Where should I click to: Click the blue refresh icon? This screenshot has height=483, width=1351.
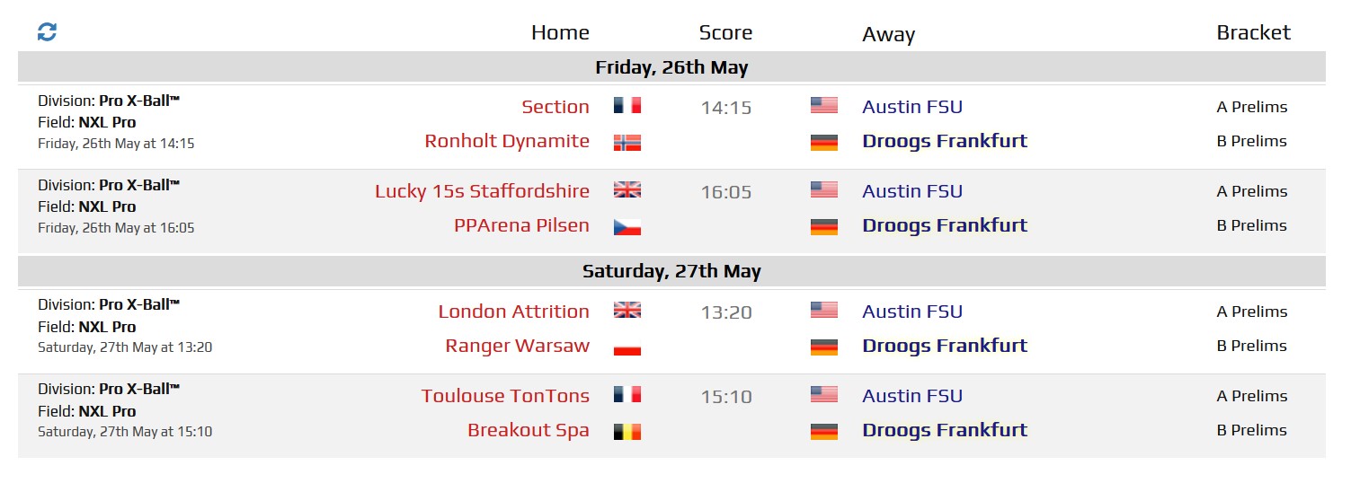coord(47,32)
